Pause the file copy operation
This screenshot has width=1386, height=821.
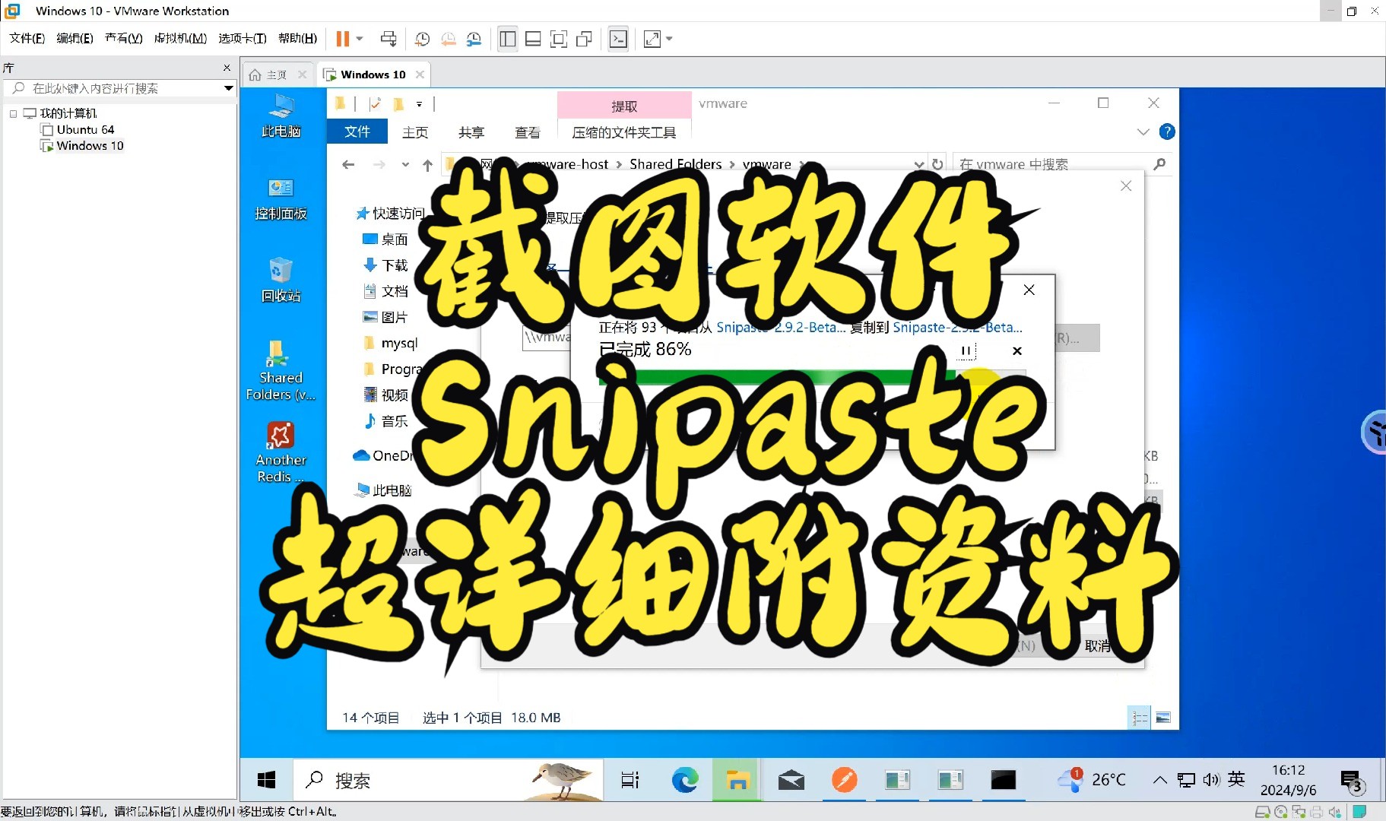tap(965, 350)
